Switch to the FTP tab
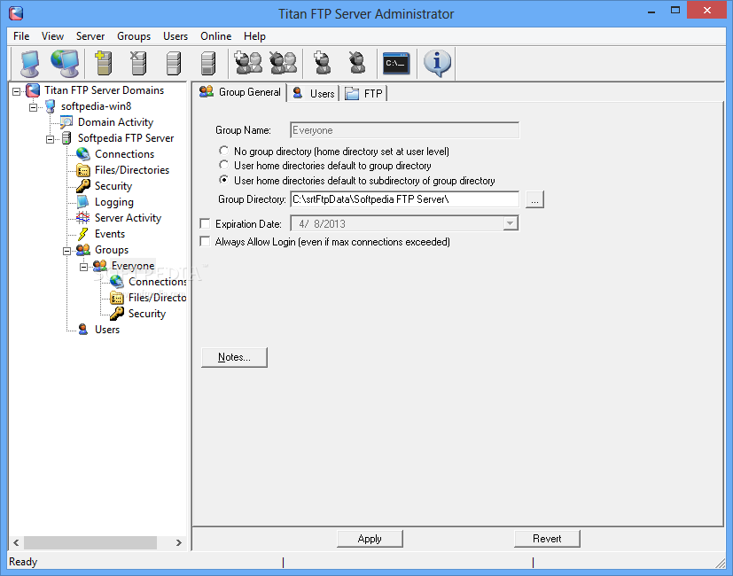733x576 pixels. [x=364, y=94]
